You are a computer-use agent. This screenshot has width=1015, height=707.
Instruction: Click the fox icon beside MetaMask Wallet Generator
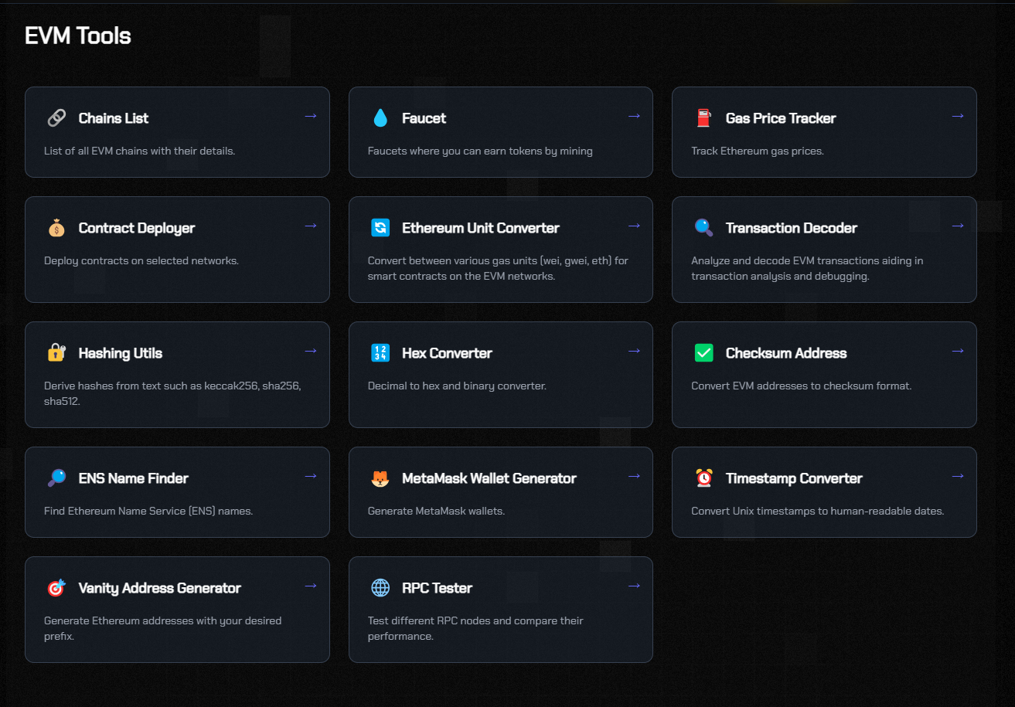point(380,478)
